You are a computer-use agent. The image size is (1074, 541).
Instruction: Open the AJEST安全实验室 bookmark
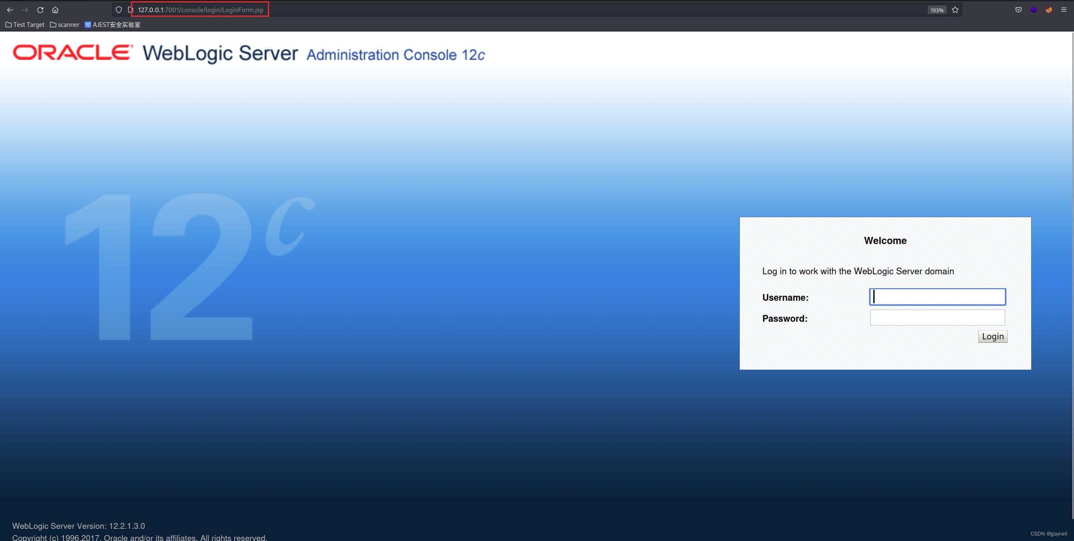click(x=113, y=25)
